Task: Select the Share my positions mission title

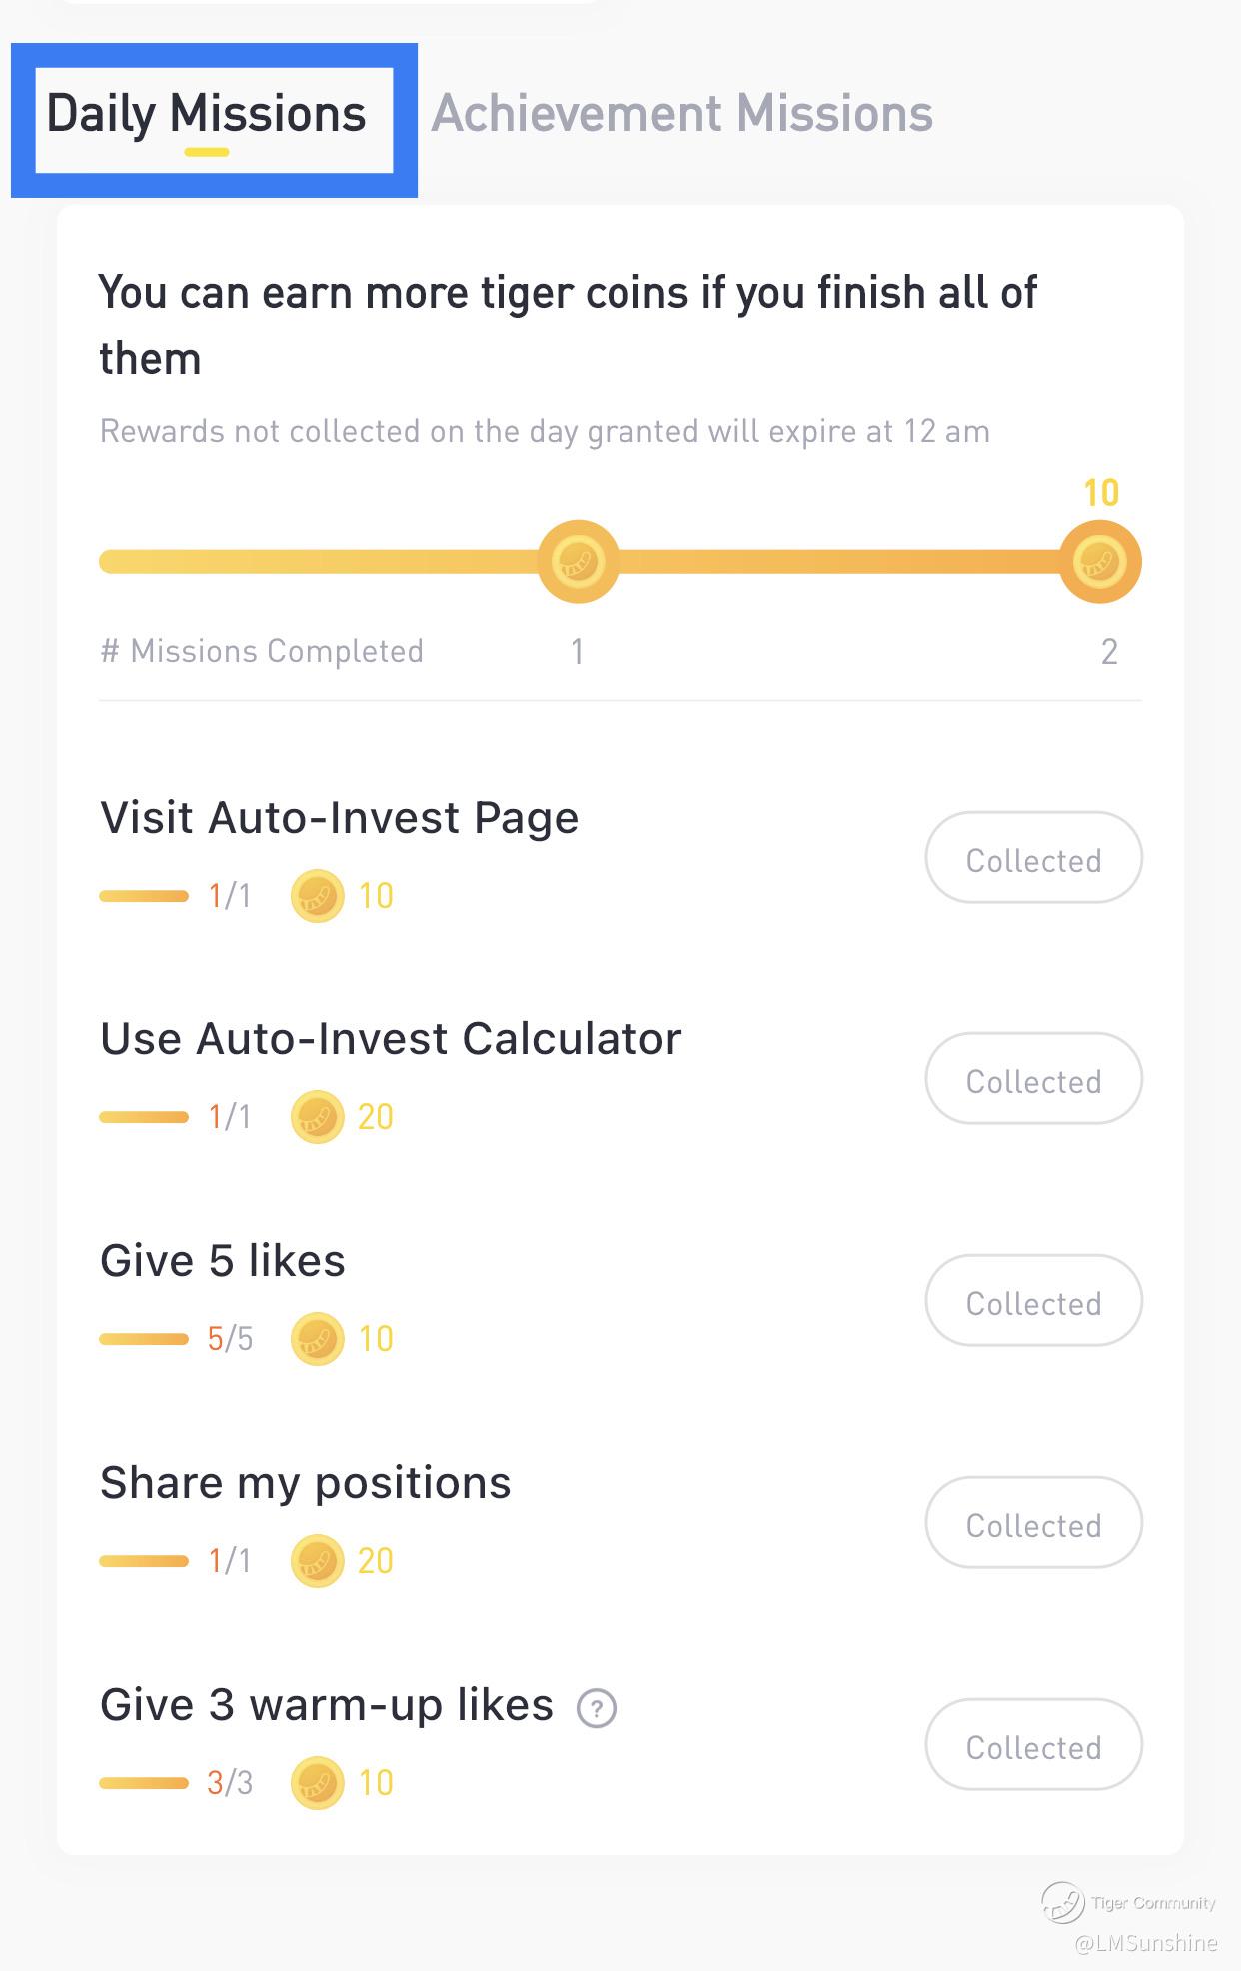Action: [305, 1483]
